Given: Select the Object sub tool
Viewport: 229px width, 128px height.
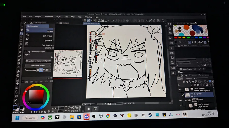Looking at the screenshot, I should click(40, 30).
